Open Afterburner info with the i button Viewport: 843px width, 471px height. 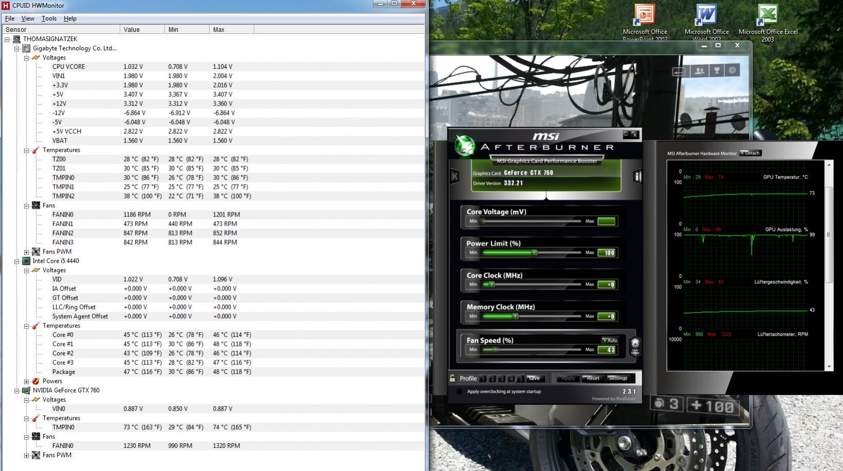pyautogui.click(x=638, y=176)
